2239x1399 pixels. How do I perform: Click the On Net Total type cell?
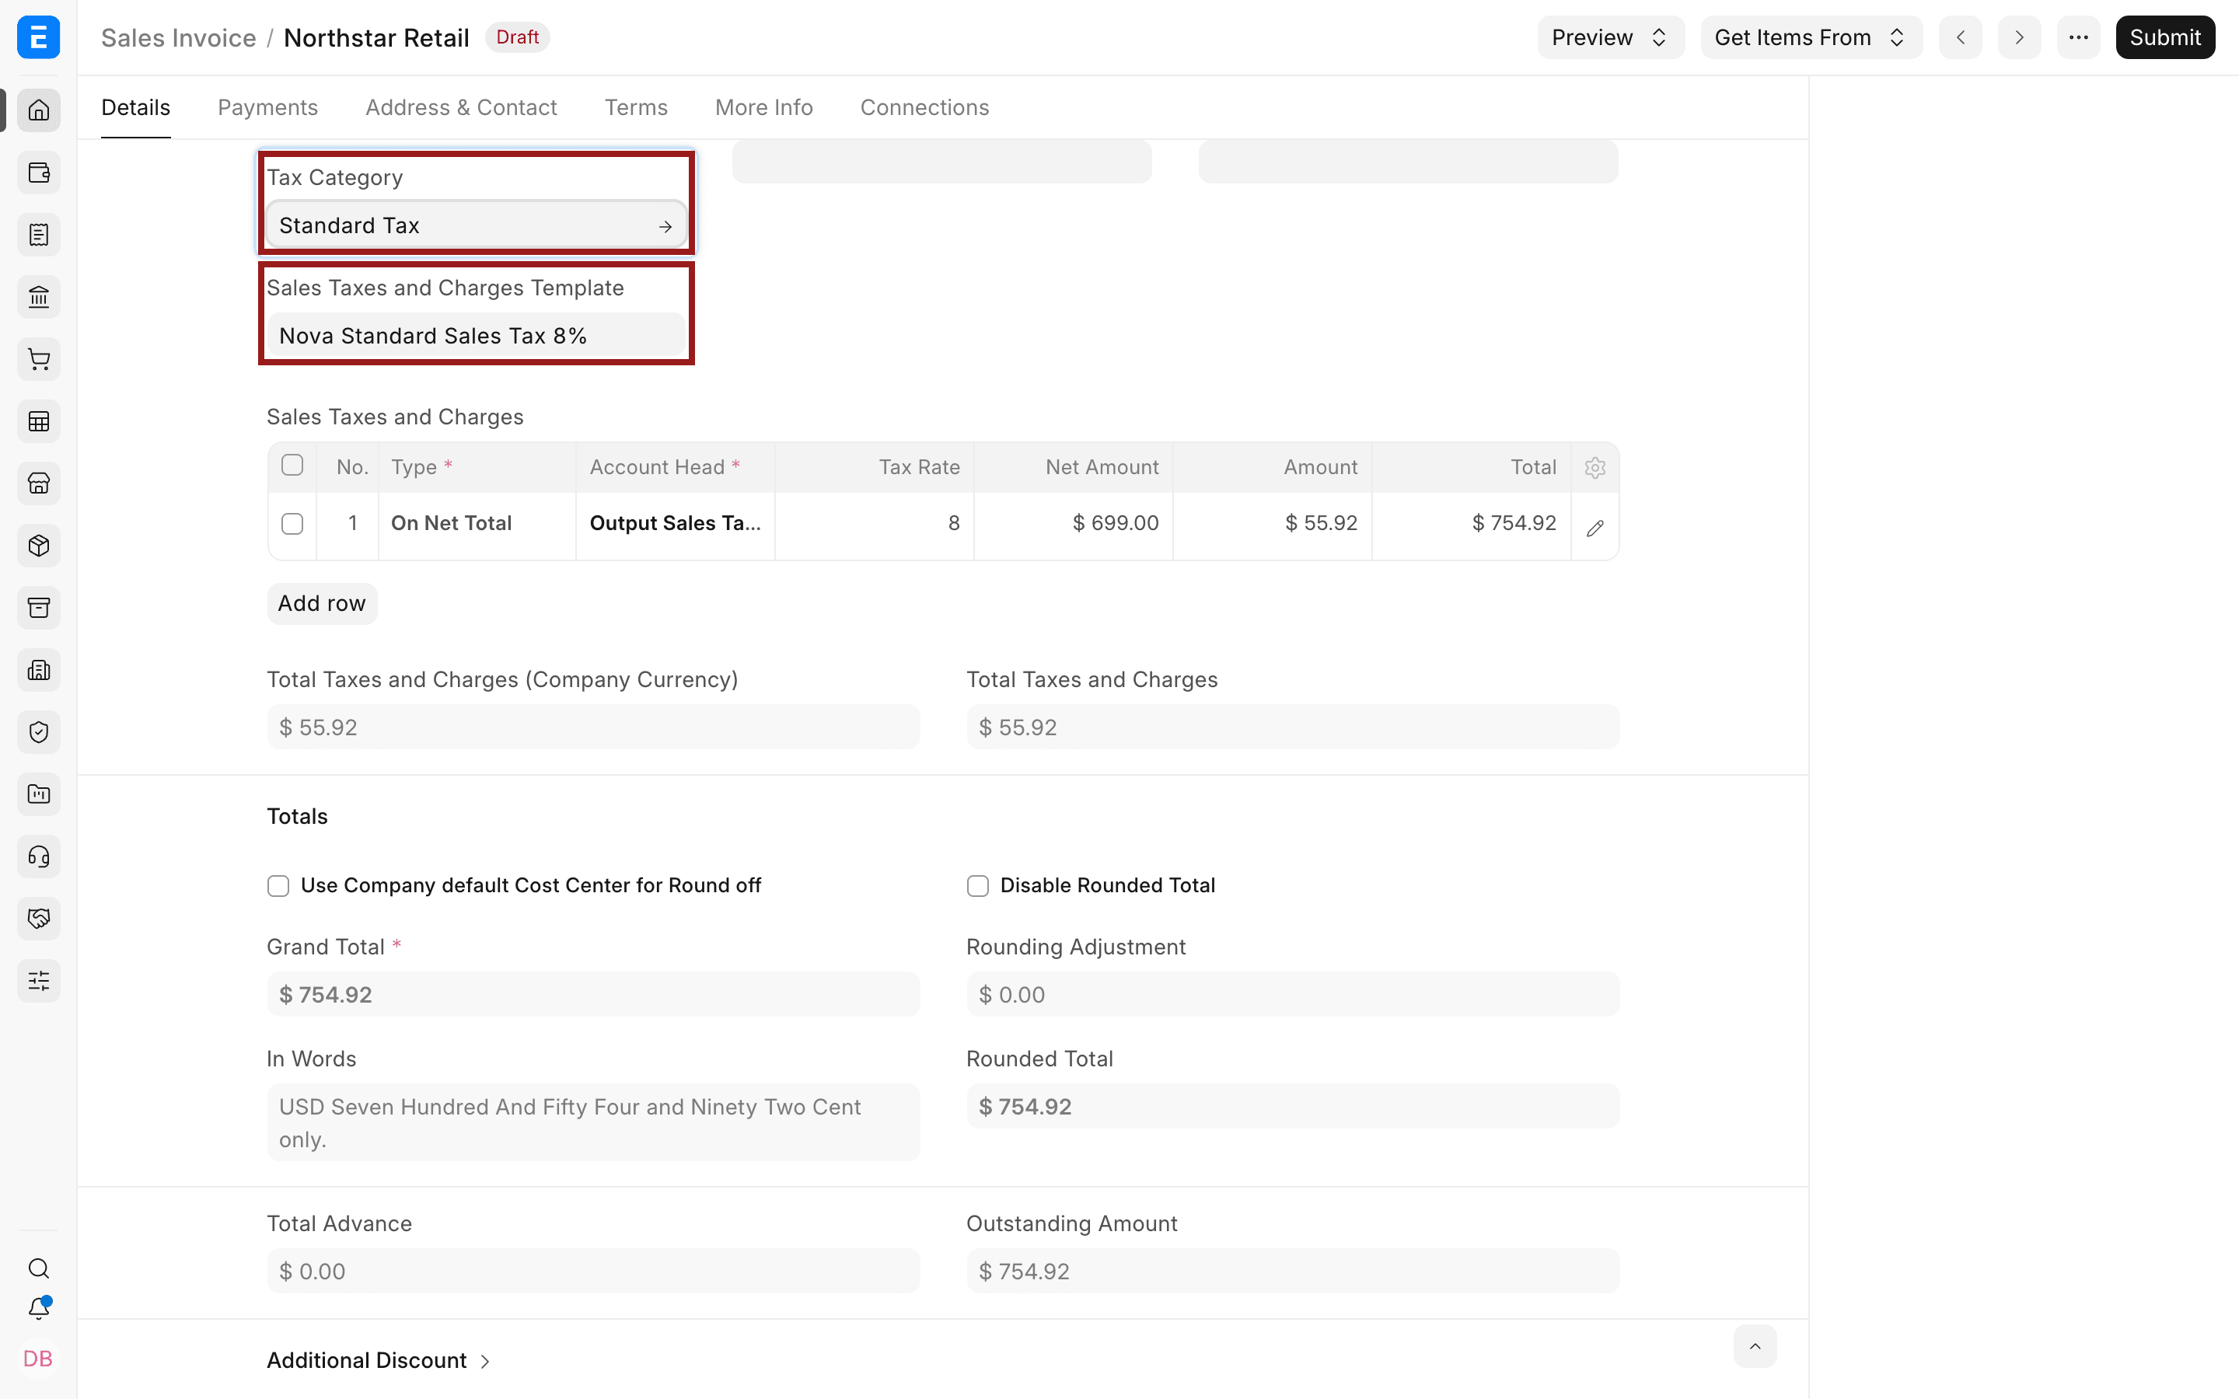pos(477,524)
